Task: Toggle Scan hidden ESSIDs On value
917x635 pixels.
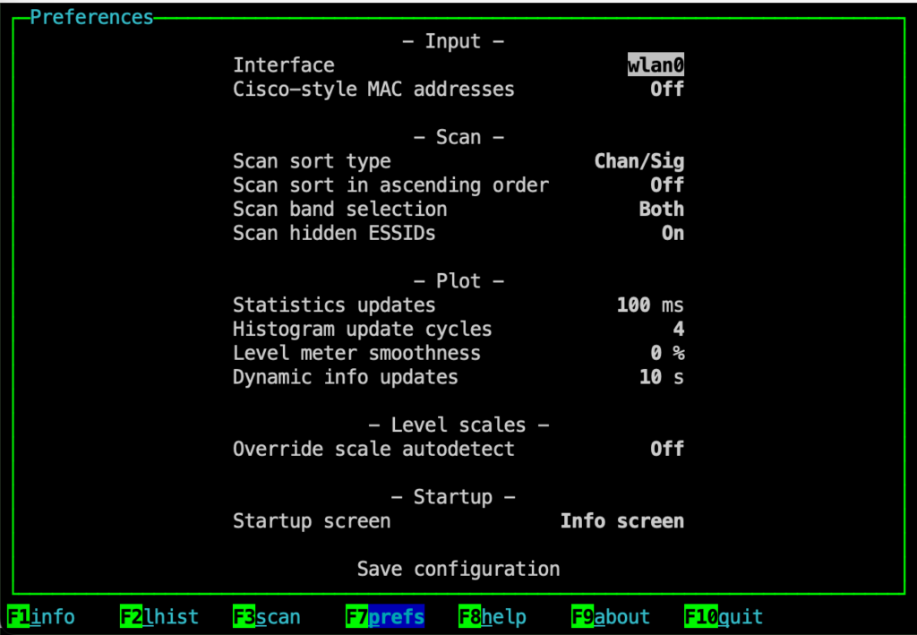Action: tap(673, 233)
